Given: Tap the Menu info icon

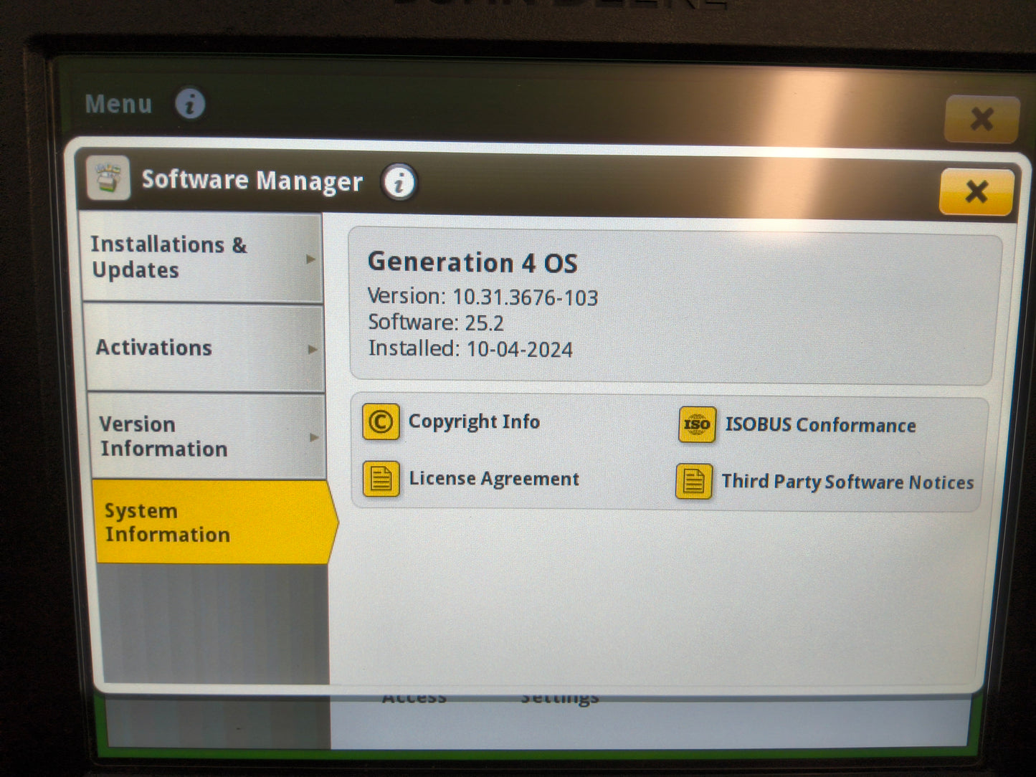Looking at the screenshot, I should point(189,103).
